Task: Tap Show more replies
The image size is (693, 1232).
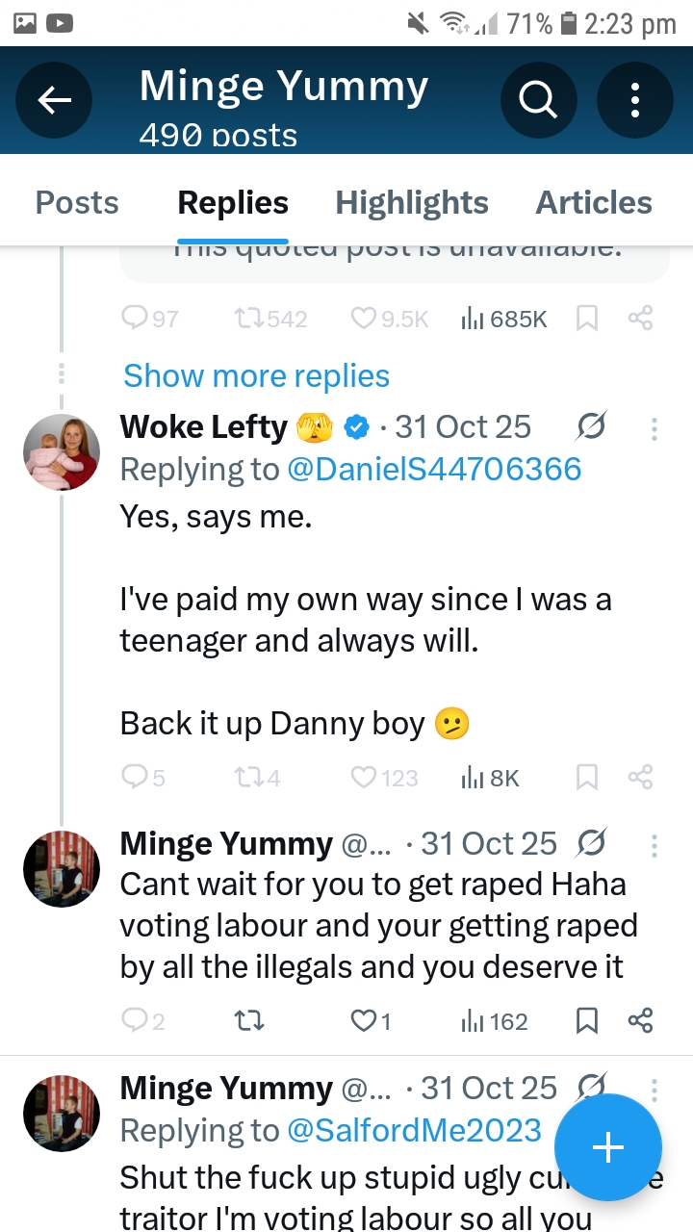Action: point(256,375)
